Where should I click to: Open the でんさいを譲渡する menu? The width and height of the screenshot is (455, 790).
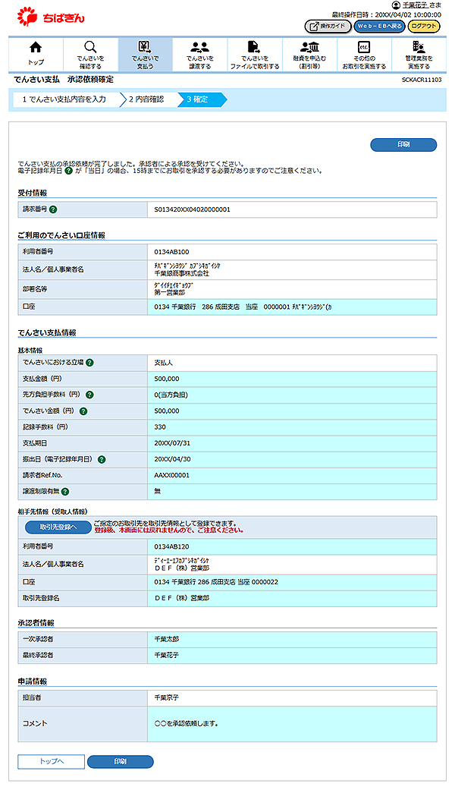199,55
